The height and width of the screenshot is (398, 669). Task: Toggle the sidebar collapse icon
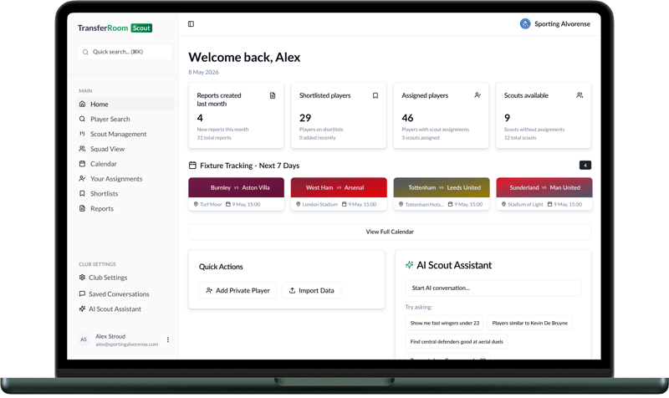[x=192, y=24]
